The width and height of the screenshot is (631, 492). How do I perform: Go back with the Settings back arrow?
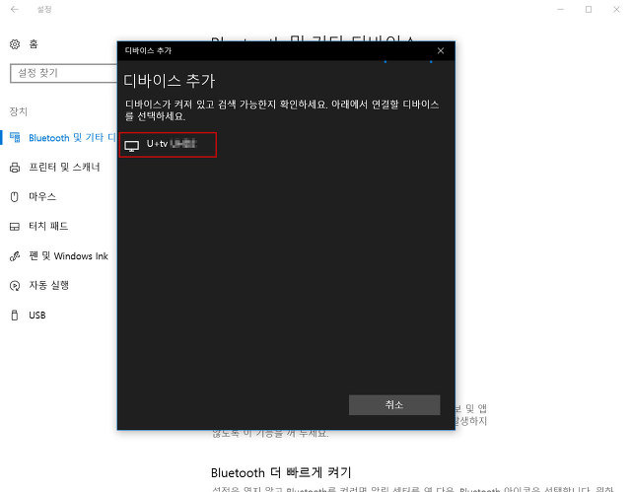pyautogui.click(x=15, y=9)
